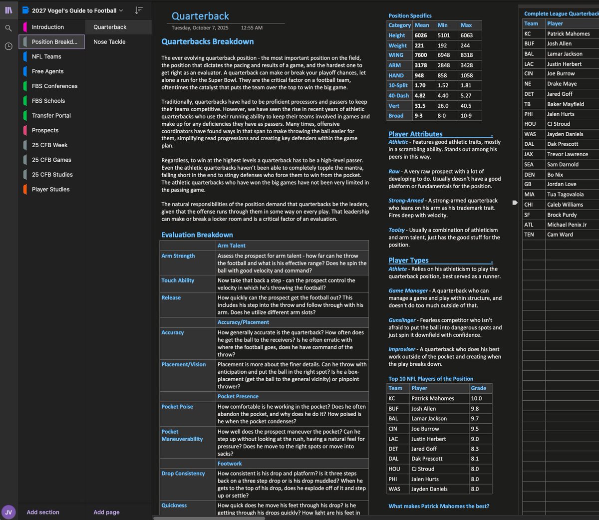Open the 25 CFB Week section
Viewport: 599px width, 520px height.
point(52,145)
